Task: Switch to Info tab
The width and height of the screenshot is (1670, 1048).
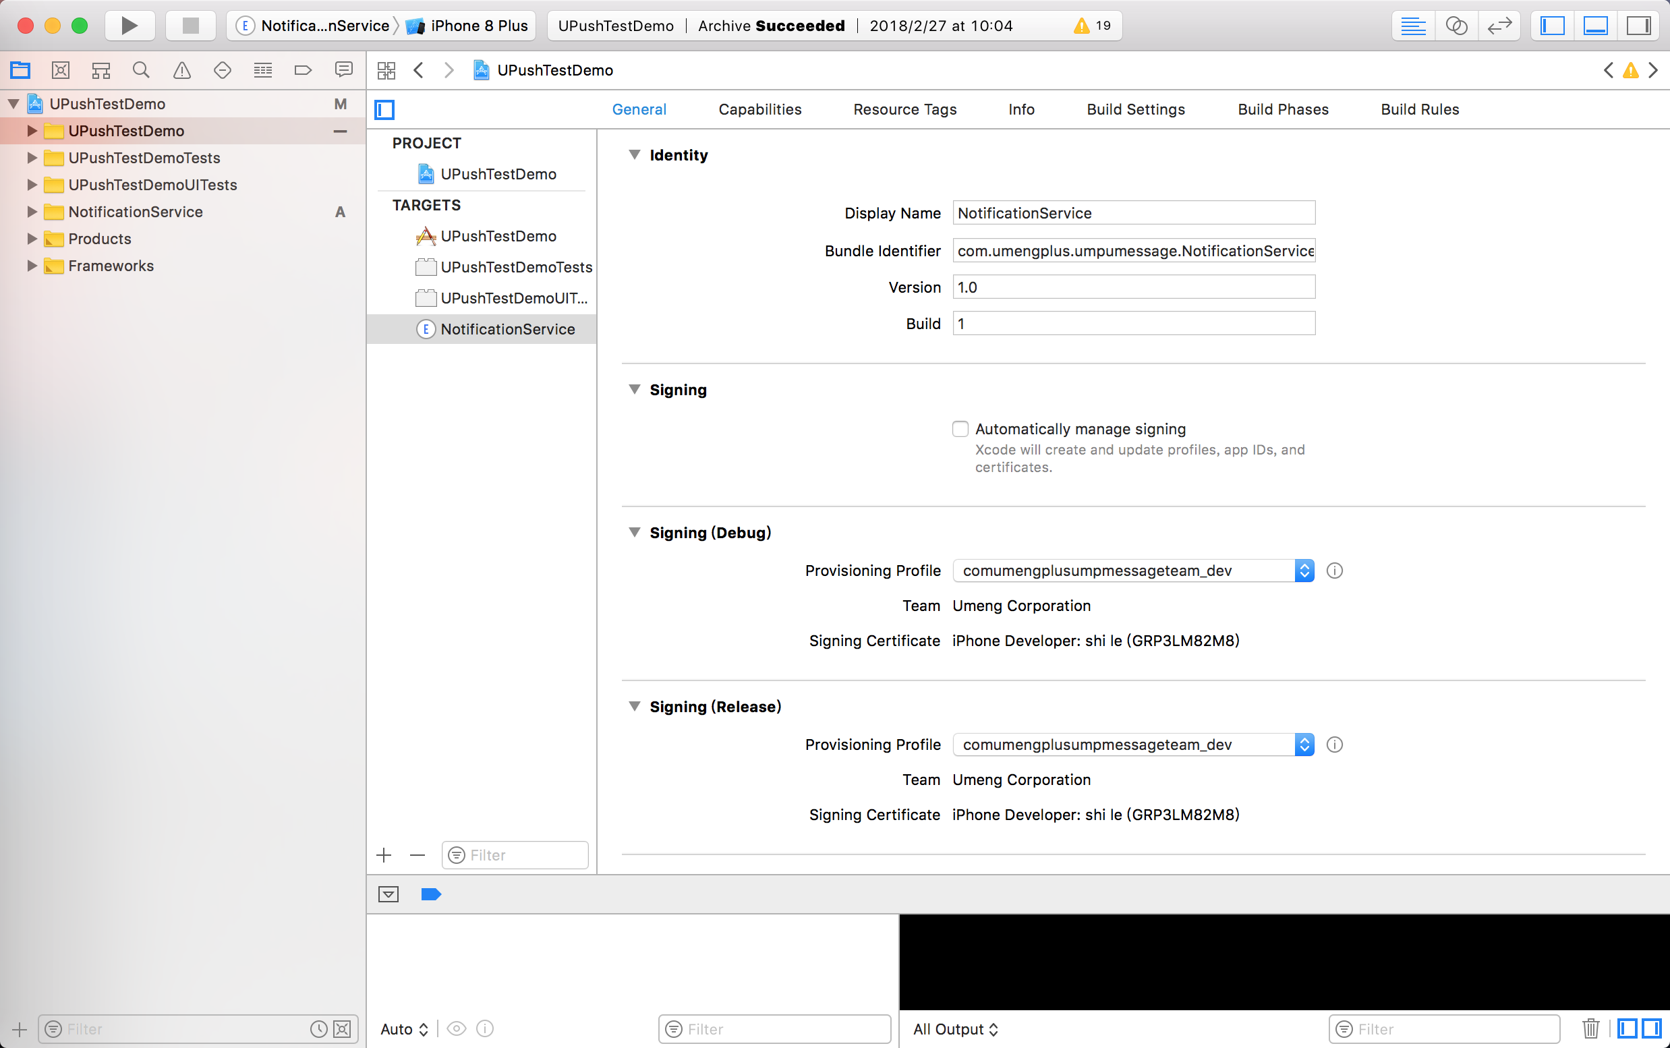Action: pyautogui.click(x=1021, y=109)
